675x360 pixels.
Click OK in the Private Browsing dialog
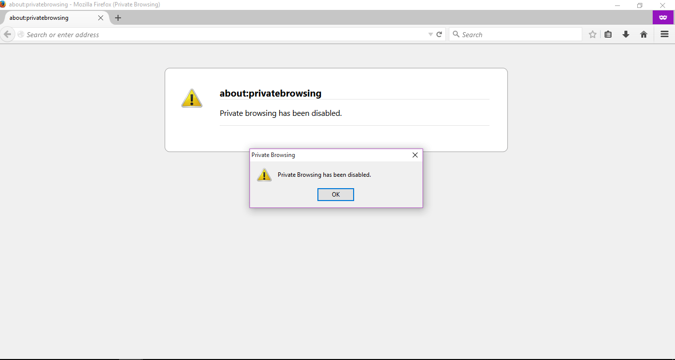coord(336,195)
